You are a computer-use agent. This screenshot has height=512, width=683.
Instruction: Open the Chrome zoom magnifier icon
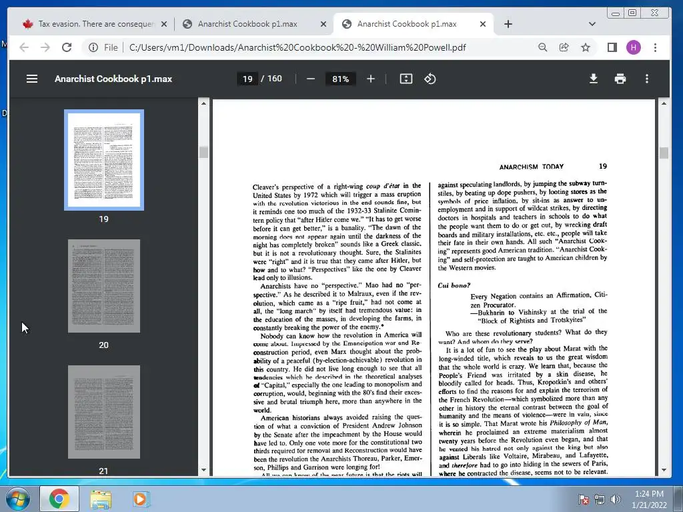542,47
